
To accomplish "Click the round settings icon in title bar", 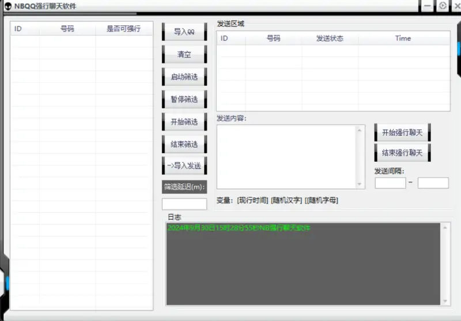I will (443, 6).
